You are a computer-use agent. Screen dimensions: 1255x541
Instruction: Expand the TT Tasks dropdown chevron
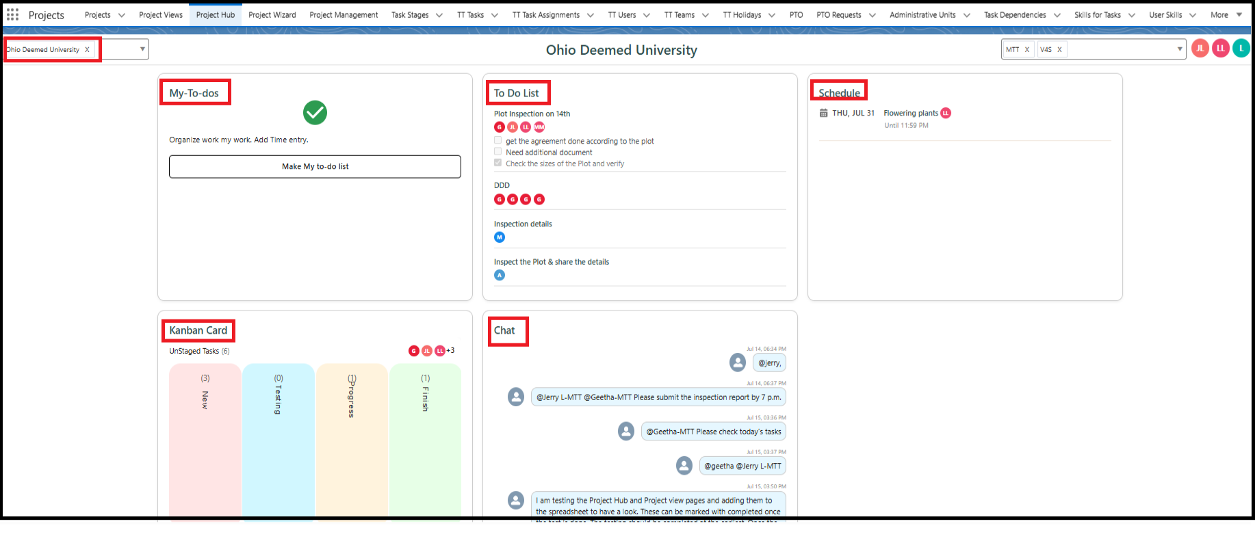coord(495,15)
